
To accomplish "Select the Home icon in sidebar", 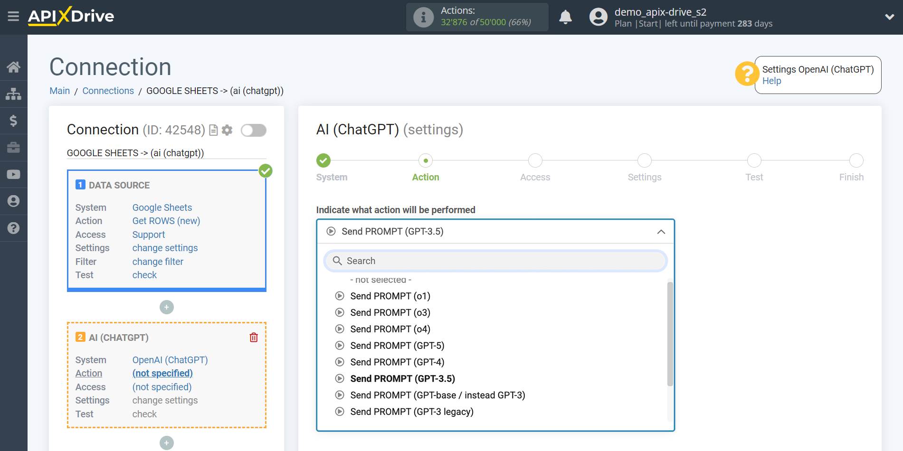I will pyautogui.click(x=14, y=67).
